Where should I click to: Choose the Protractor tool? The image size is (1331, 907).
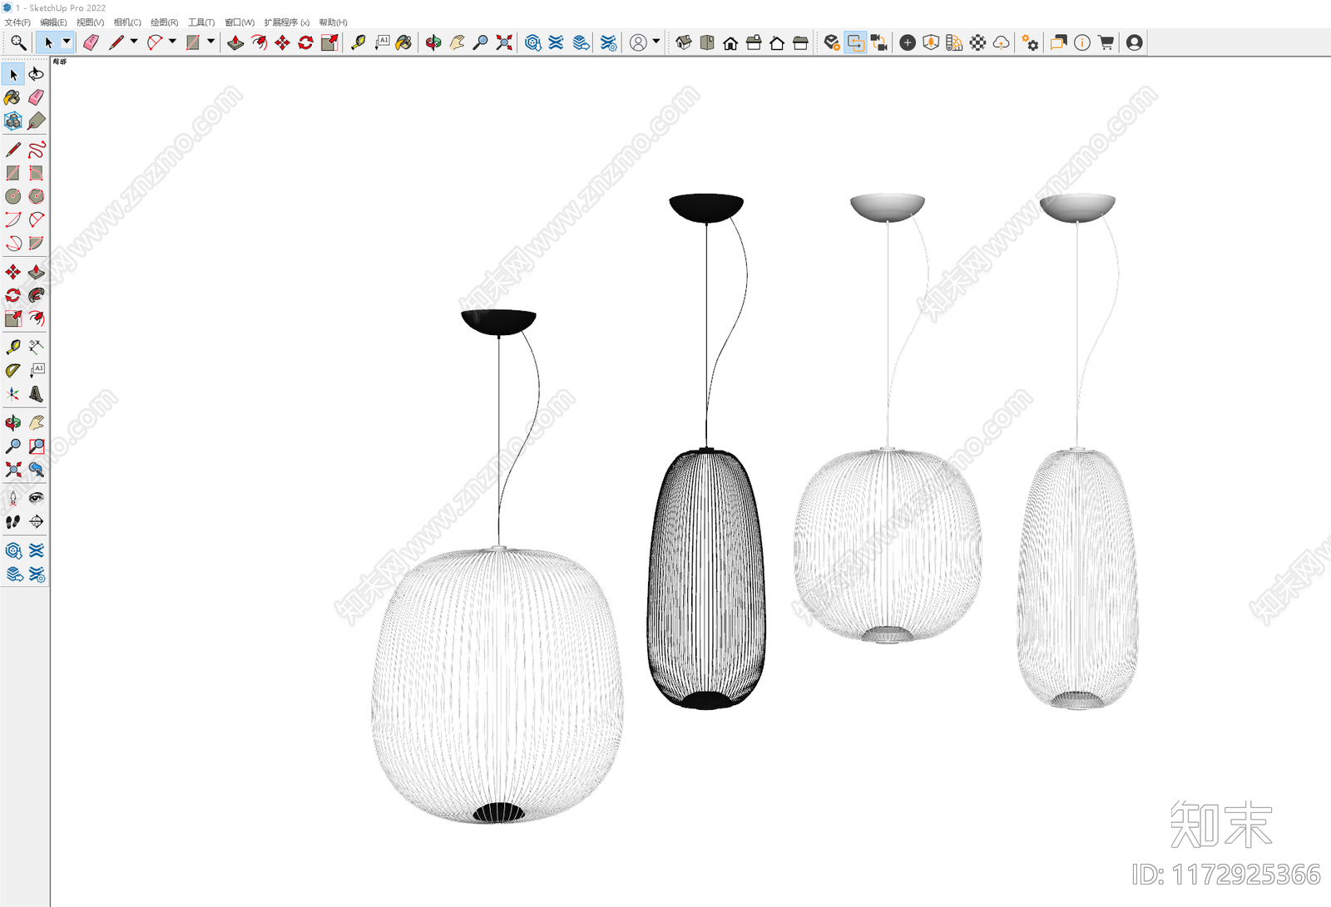[12, 371]
